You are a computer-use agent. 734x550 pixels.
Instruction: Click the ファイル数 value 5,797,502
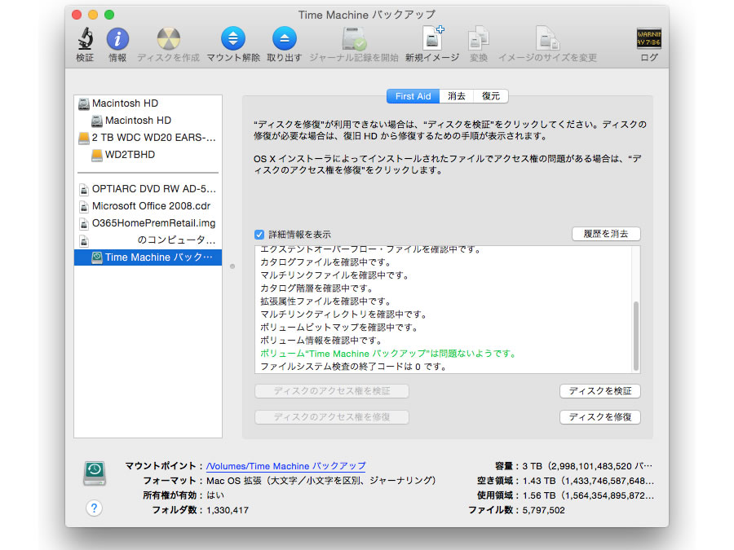(x=543, y=510)
